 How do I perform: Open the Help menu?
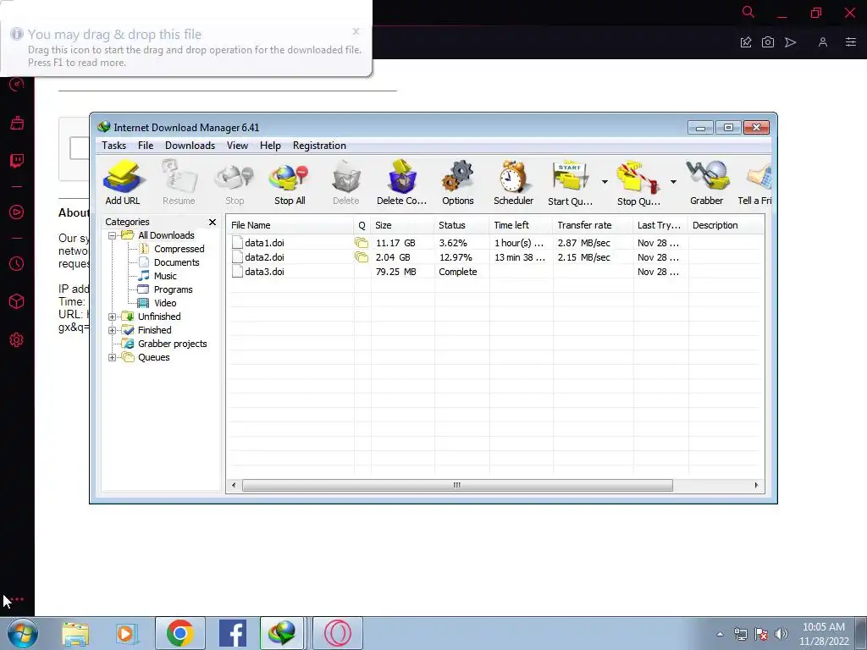270,146
